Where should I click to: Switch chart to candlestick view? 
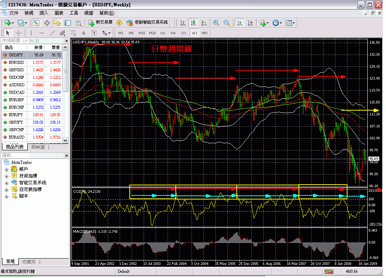point(193,23)
